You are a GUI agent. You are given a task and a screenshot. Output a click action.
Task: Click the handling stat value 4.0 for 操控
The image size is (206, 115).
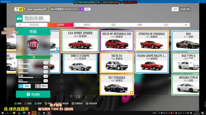pyautogui.click(x=45, y=67)
